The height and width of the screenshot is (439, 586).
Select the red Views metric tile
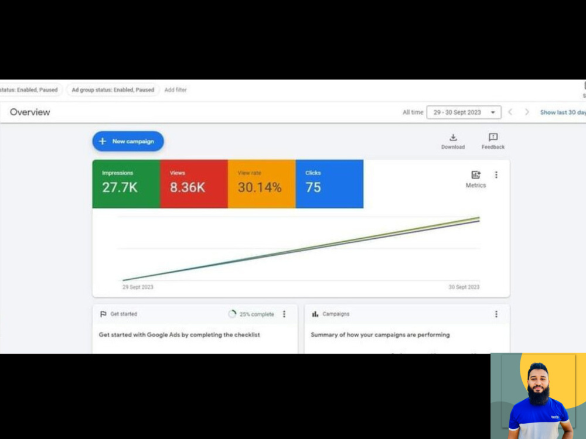click(193, 184)
